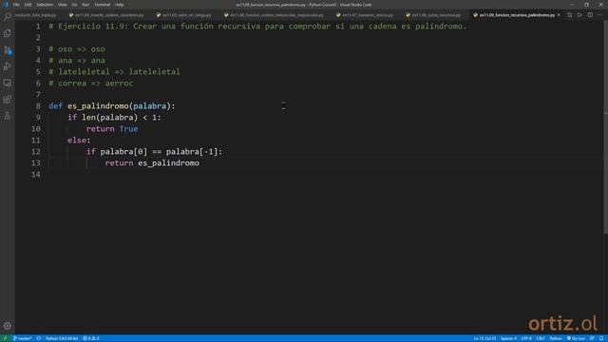Open the Run menu
The image size is (608, 342).
85,5
